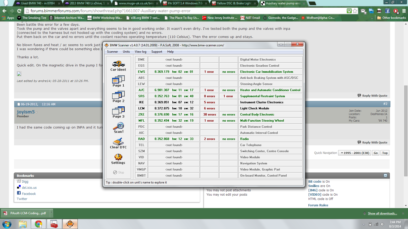Click the address bar URL field
This screenshot has height=229, width=408.
(x=186, y=11)
